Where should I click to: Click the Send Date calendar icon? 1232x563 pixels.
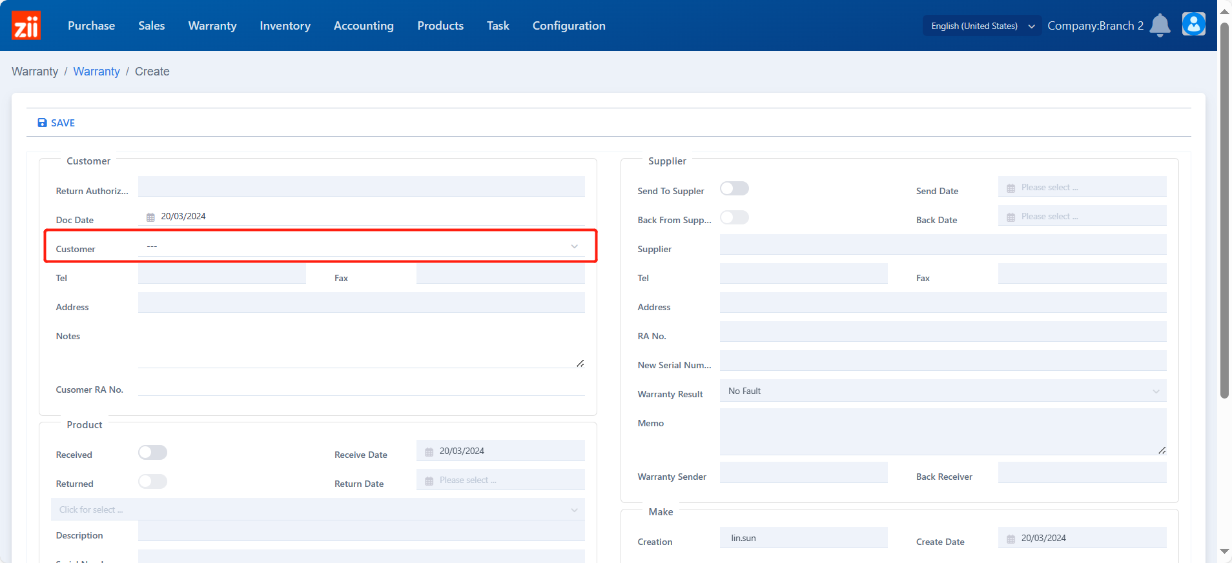1011,188
